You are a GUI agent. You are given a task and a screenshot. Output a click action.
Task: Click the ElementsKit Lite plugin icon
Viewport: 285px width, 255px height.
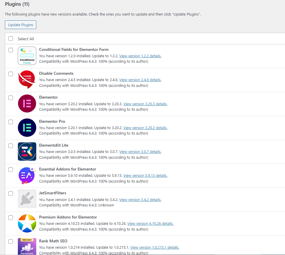[x=27, y=151]
